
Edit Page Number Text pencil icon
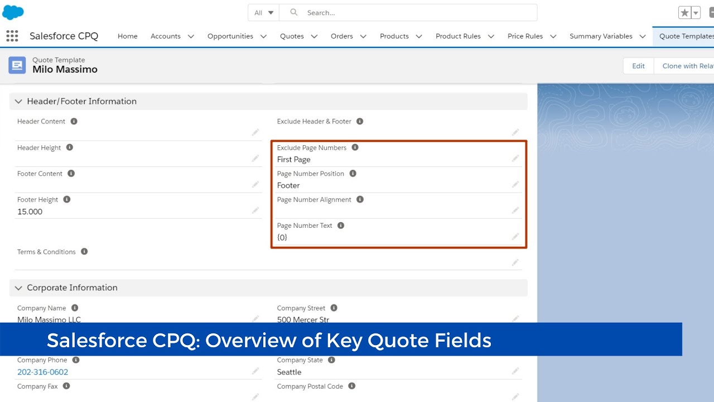tap(515, 237)
